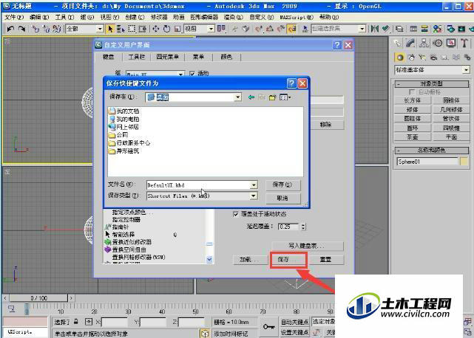Click the object color swatch beside Sphere01
The width and height of the screenshot is (474, 338).
(464, 162)
